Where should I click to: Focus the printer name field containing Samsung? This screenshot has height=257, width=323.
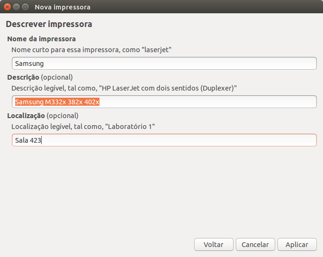pyautogui.click(x=164, y=64)
